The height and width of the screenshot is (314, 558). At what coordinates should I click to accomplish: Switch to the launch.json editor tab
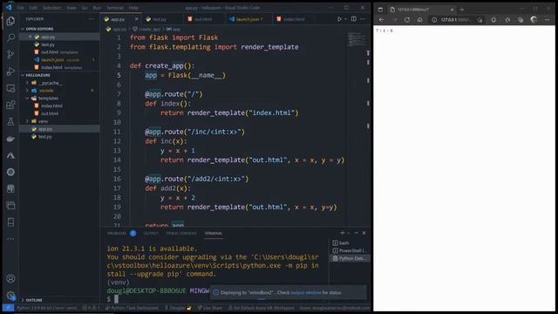pyautogui.click(x=248, y=19)
